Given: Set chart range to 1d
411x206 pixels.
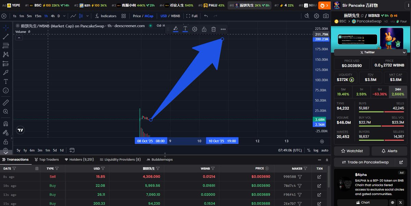Looking at the screenshot, I should point(62,150).
